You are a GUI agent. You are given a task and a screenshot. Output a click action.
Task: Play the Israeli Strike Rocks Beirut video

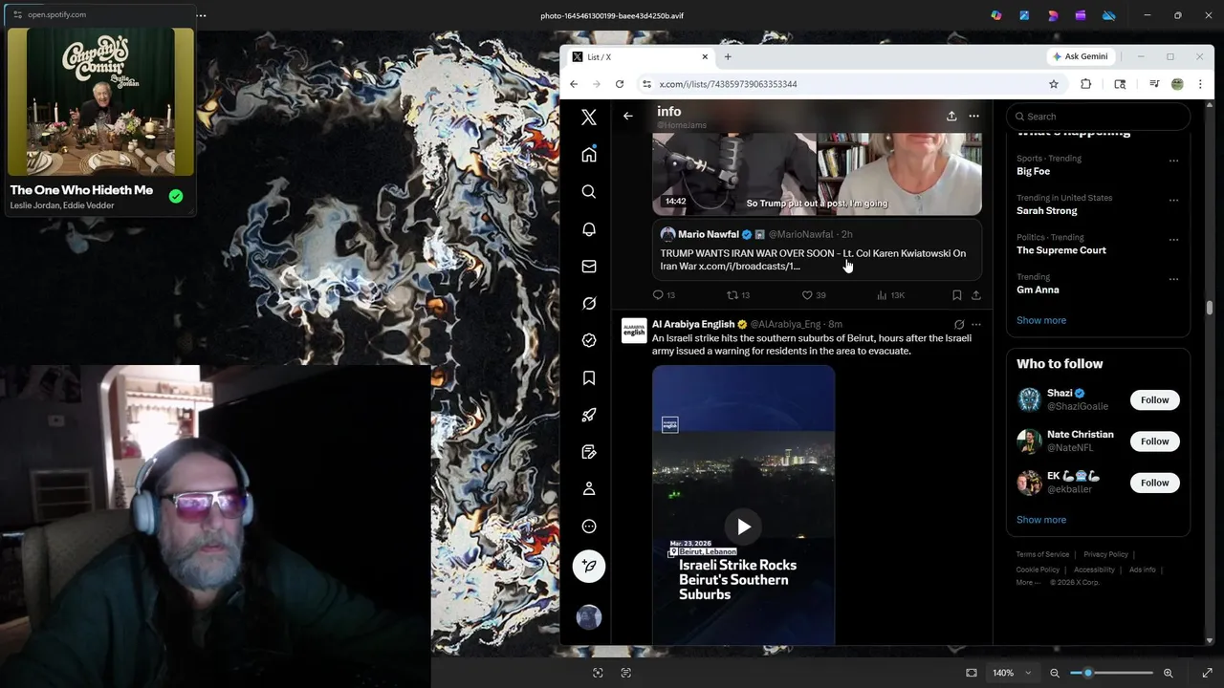click(744, 527)
